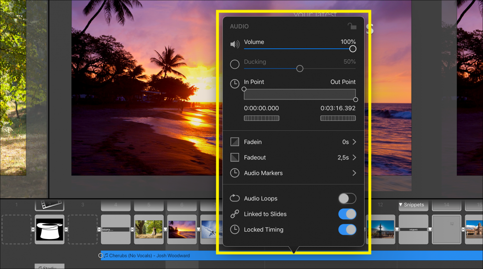This screenshot has height=269, width=483.
Task: Click the Fadeout icon
Action: [235, 157]
